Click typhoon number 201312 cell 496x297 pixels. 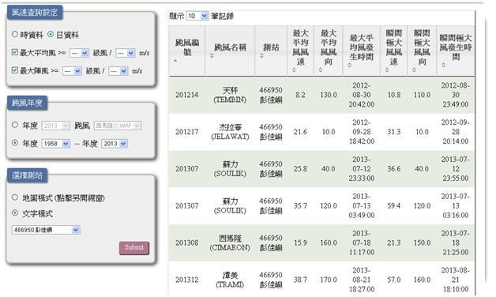(187, 280)
